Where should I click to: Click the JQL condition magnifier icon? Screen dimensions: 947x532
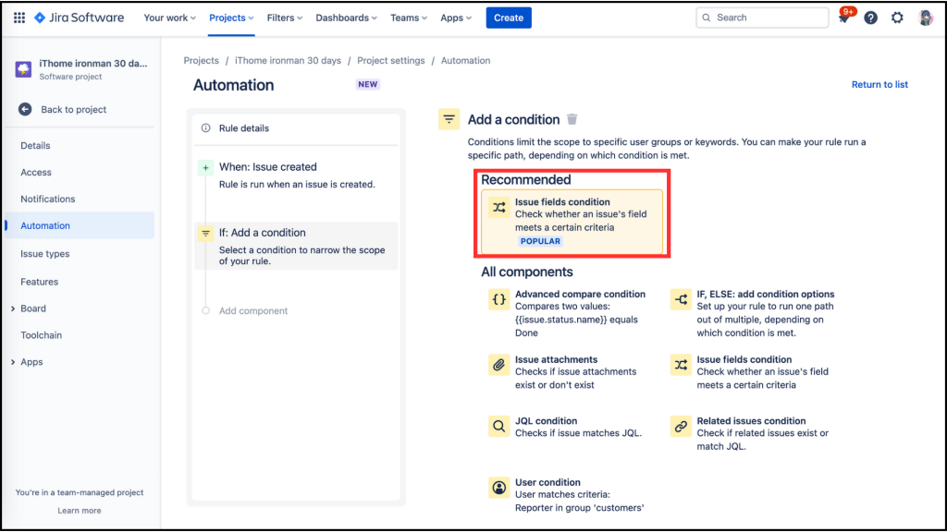tap(498, 427)
